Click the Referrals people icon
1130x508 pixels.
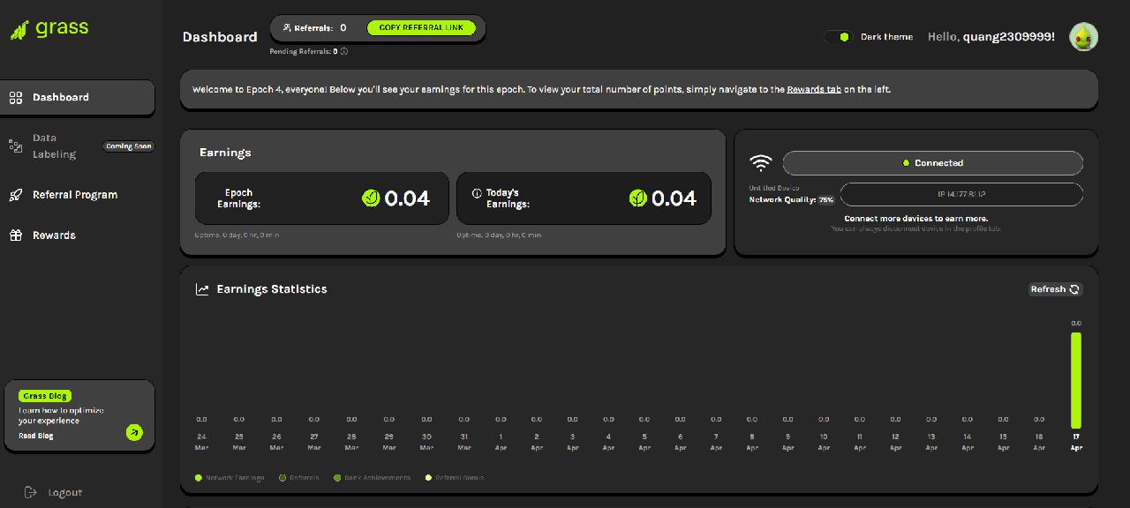point(287,28)
